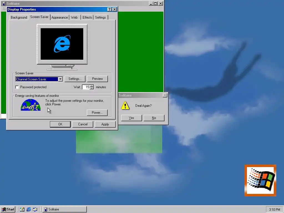Image resolution: width=284 pixels, height=213 pixels.
Task: Minimize the Solitaire window
Action: [x=151, y=3]
